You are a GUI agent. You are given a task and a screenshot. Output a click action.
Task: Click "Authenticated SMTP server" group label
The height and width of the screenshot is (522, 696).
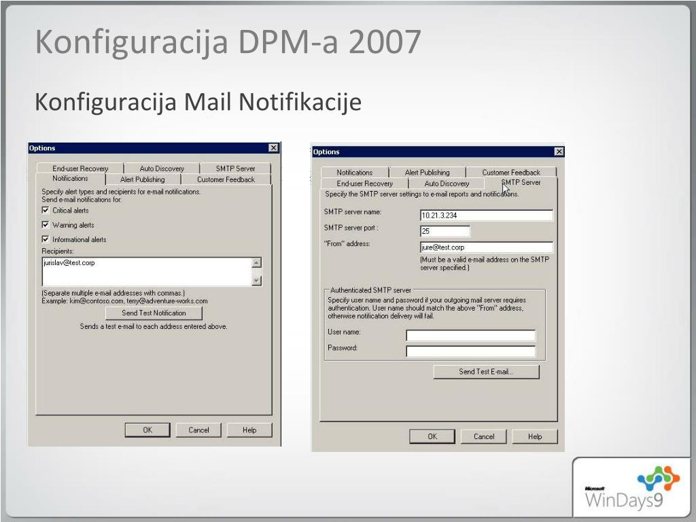tap(370, 290)
